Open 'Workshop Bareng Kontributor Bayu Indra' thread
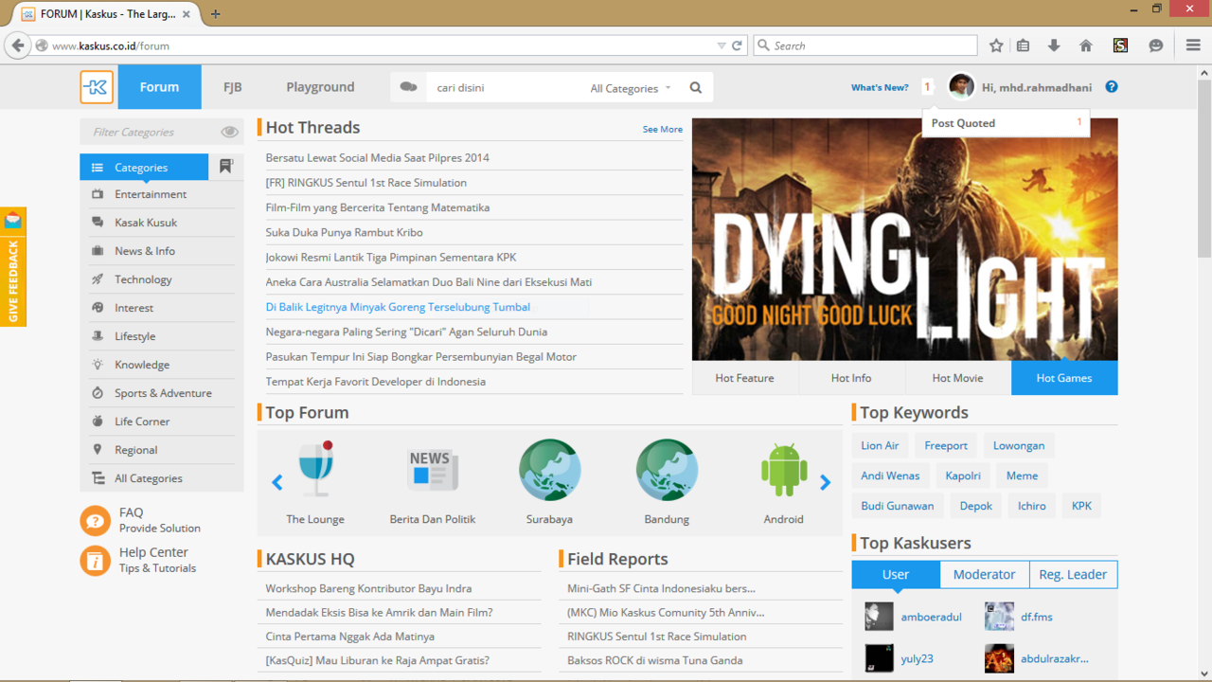1212x682 pixels. point(369,588)
